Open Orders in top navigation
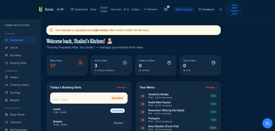 [x=135, y=10]
